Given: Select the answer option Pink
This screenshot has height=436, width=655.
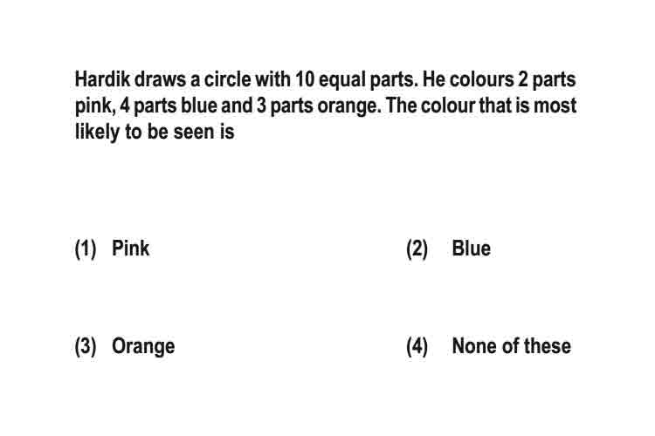Looking at the screenshot, I should pyautogui.click(x=130, y=249).
